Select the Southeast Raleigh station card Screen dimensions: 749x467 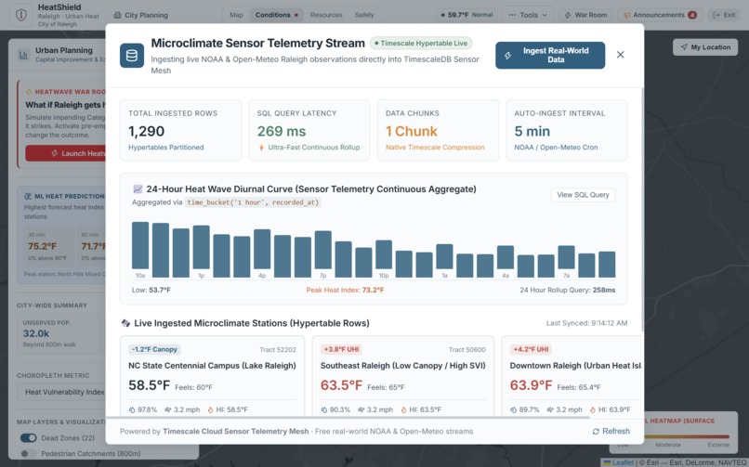(402, 375)
